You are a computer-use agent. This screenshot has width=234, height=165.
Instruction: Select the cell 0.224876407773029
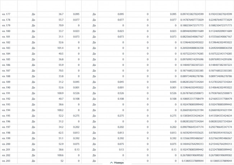pos(220,20)
